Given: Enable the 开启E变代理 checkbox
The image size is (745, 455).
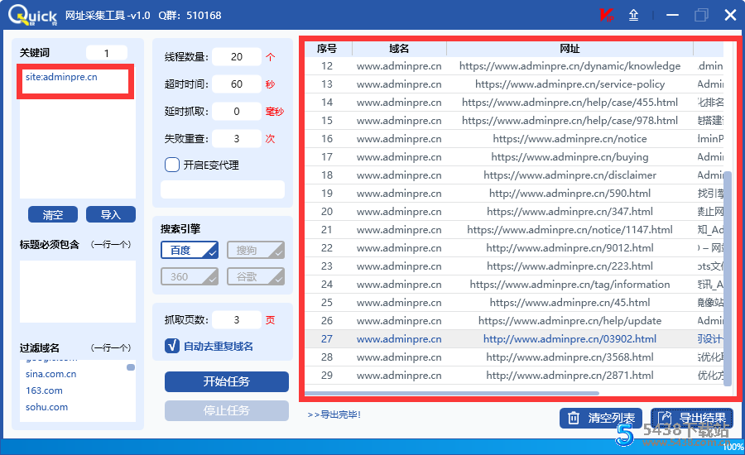Looking at the screenshot, I should coord(172,165).
